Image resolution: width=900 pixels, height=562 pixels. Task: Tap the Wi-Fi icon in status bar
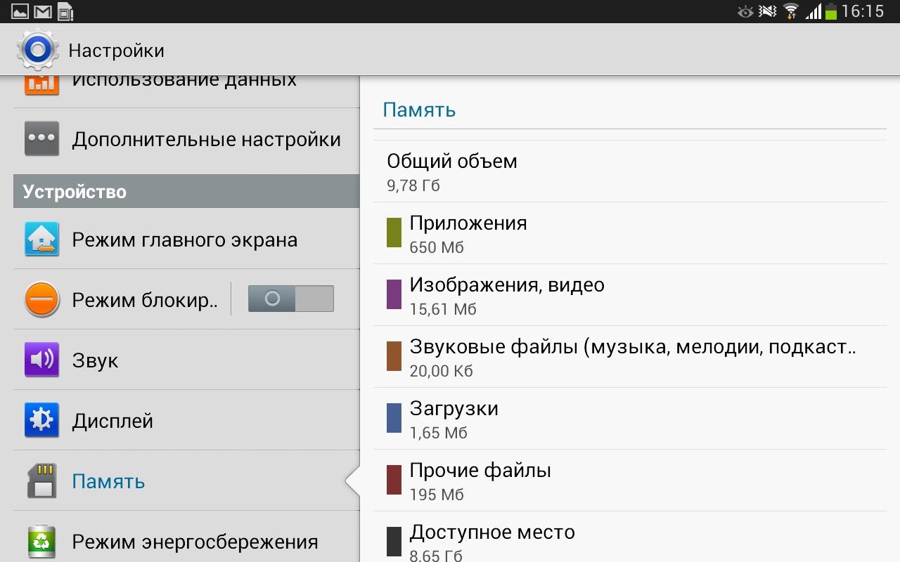coord(791,11)
